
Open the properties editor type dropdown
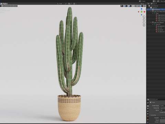pyautogui.click(x=148, y=100)
